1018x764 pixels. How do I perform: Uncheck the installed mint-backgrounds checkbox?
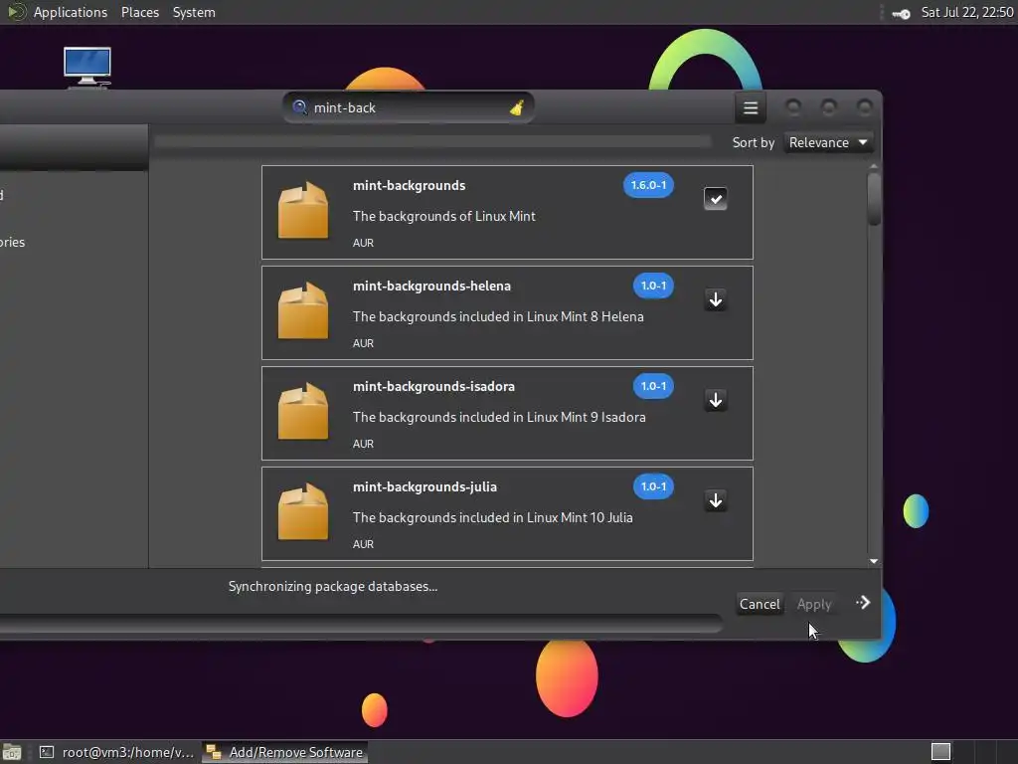716,199
